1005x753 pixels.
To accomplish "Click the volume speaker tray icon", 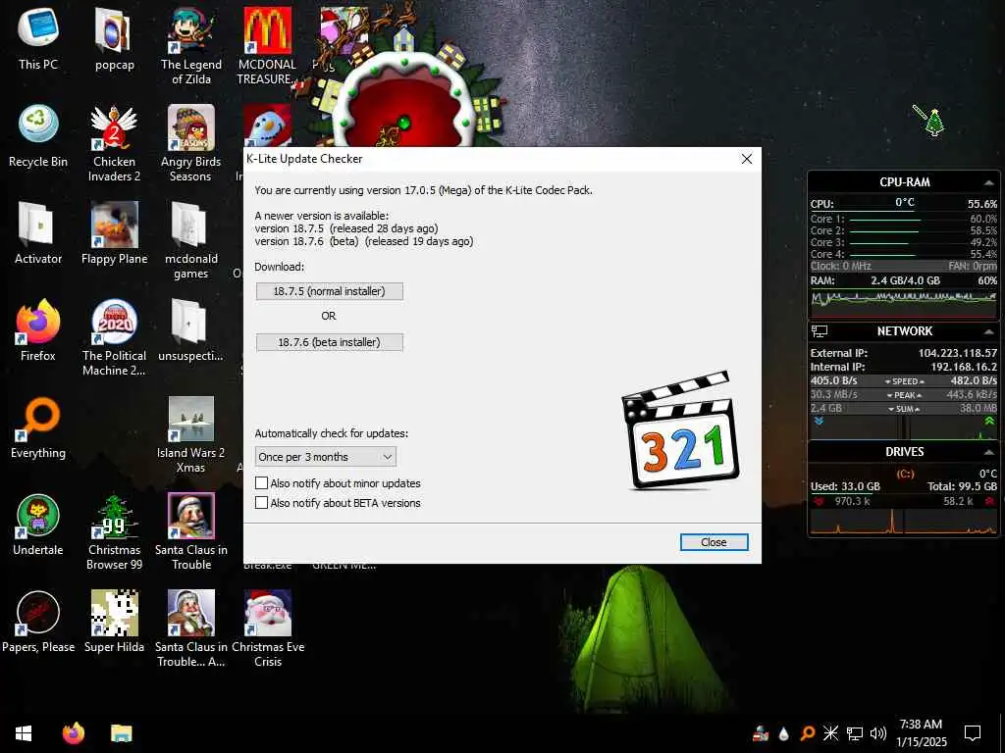I will (878, 733).
